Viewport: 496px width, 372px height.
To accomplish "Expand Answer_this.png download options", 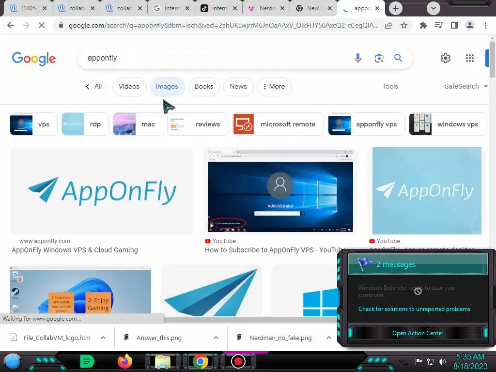I will click(216, 338).
